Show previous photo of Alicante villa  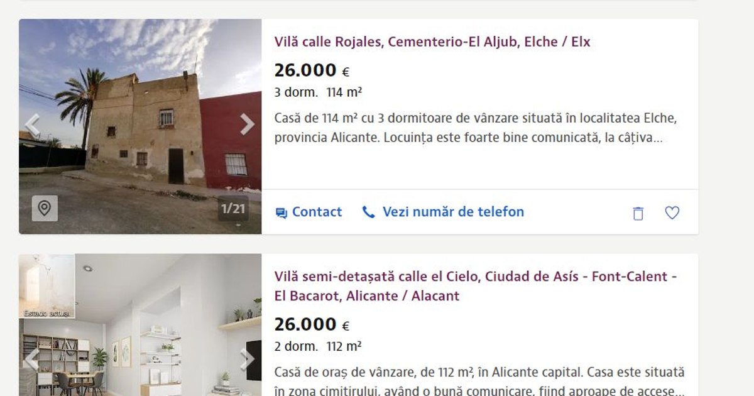tap(32, 360)
